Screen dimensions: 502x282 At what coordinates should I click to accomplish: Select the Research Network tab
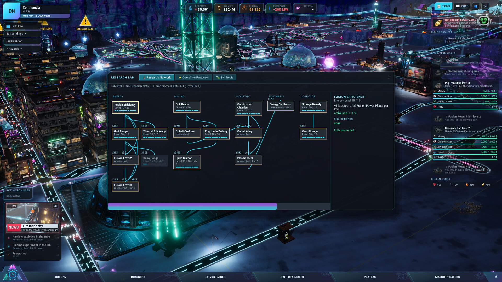pyautogui.click(x=156, y=78)
